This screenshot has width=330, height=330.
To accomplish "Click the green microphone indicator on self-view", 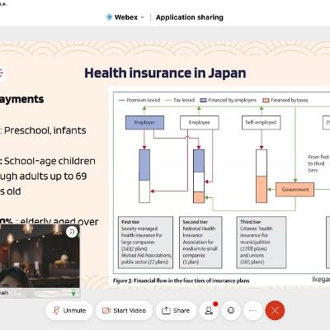I will coord(73,293).
